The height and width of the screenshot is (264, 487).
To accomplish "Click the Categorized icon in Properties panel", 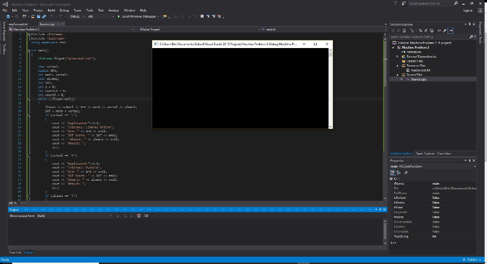I will (393, 173).
